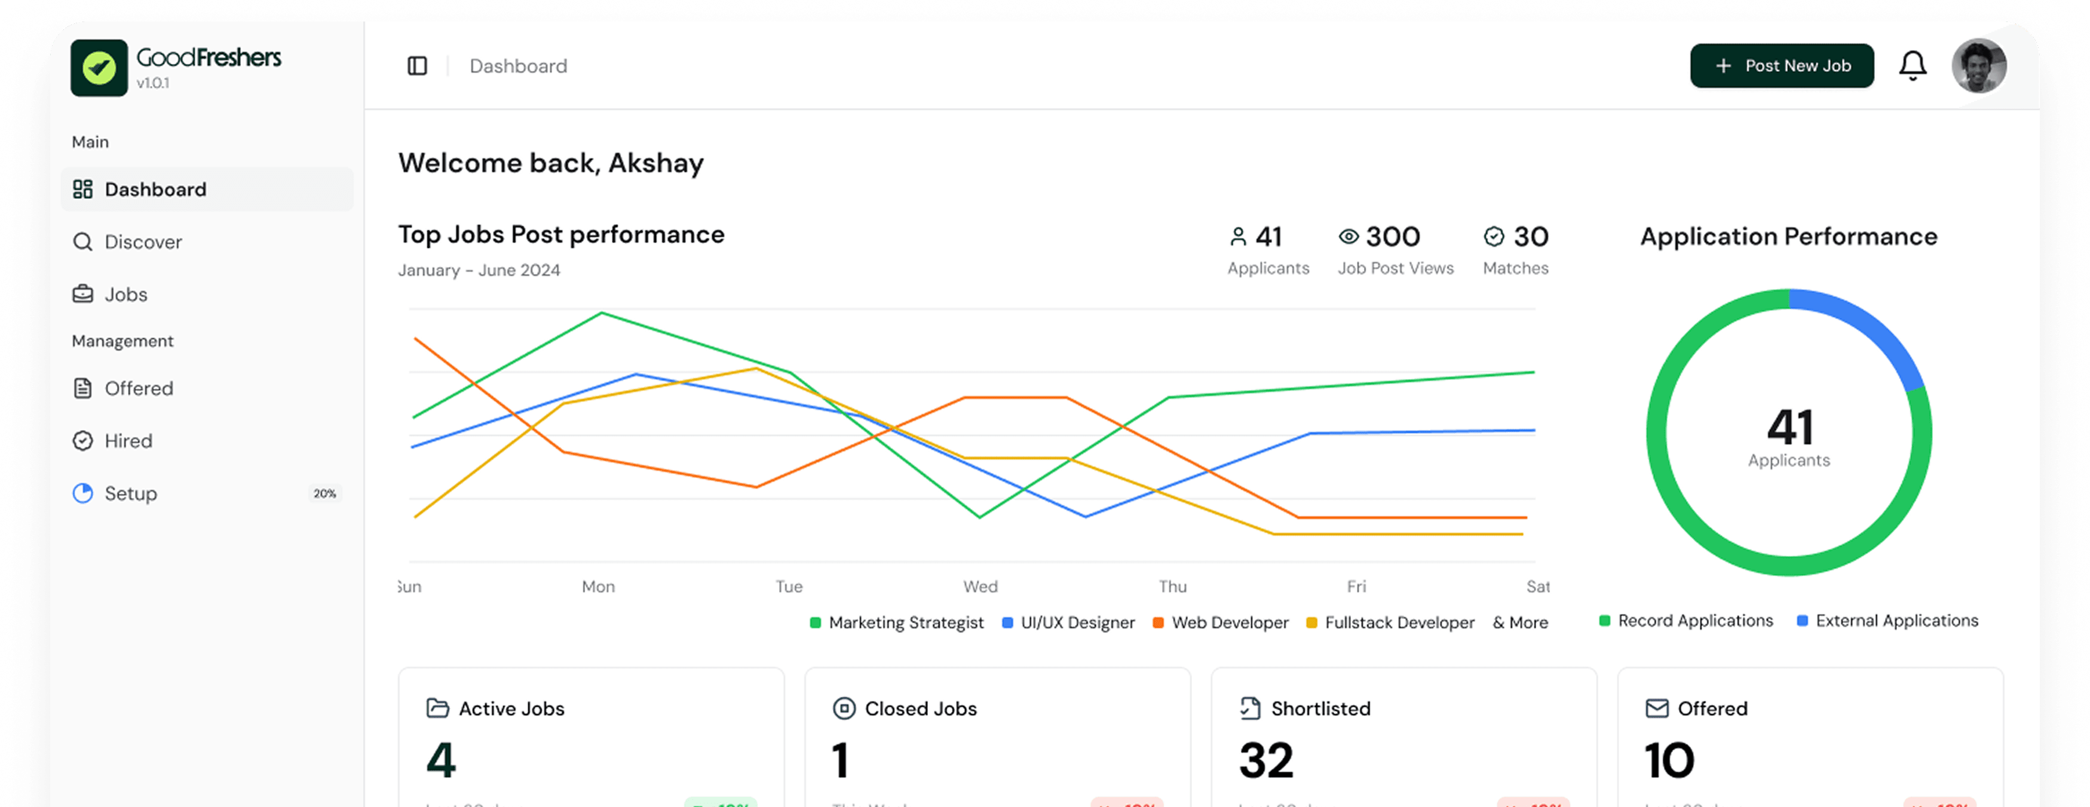This screenshot has width=2090, height=807.
Task: Click the Setup 20% badge
Action: [x=324, y=493]
